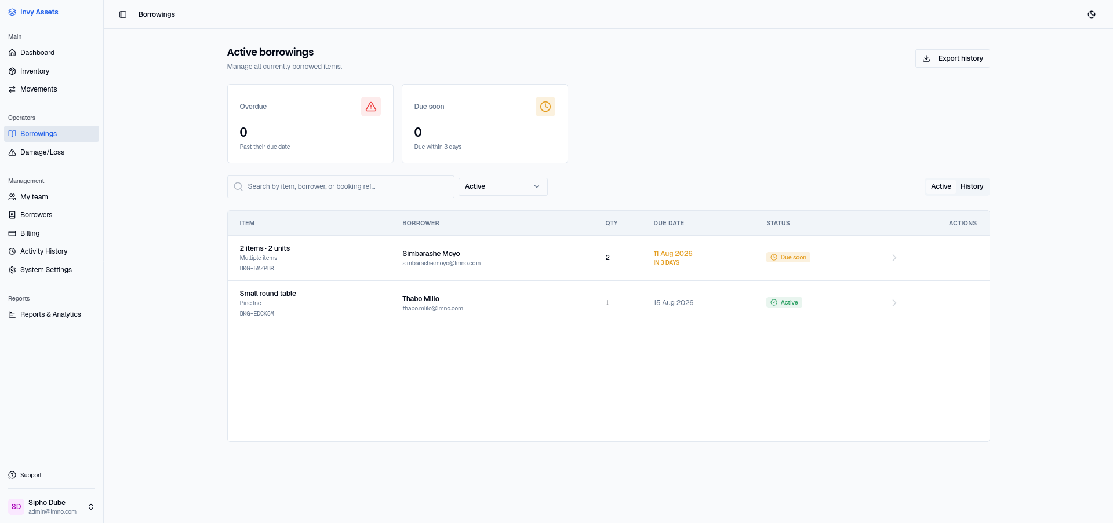Click booking ref BKG-EDCK5M
The image size is (1113, 523).
coord(257,314)
